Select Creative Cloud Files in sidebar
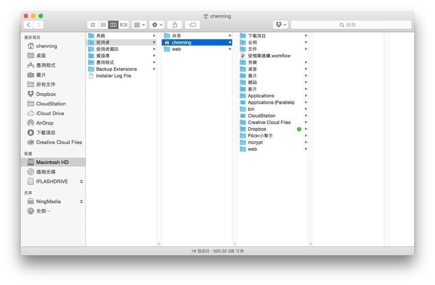Viewport: 435px width, 285px height. coord(59,142)
